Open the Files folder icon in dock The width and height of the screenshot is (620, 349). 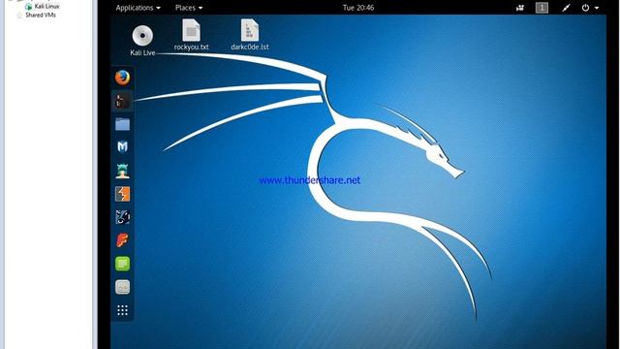(x=123, y=124)
